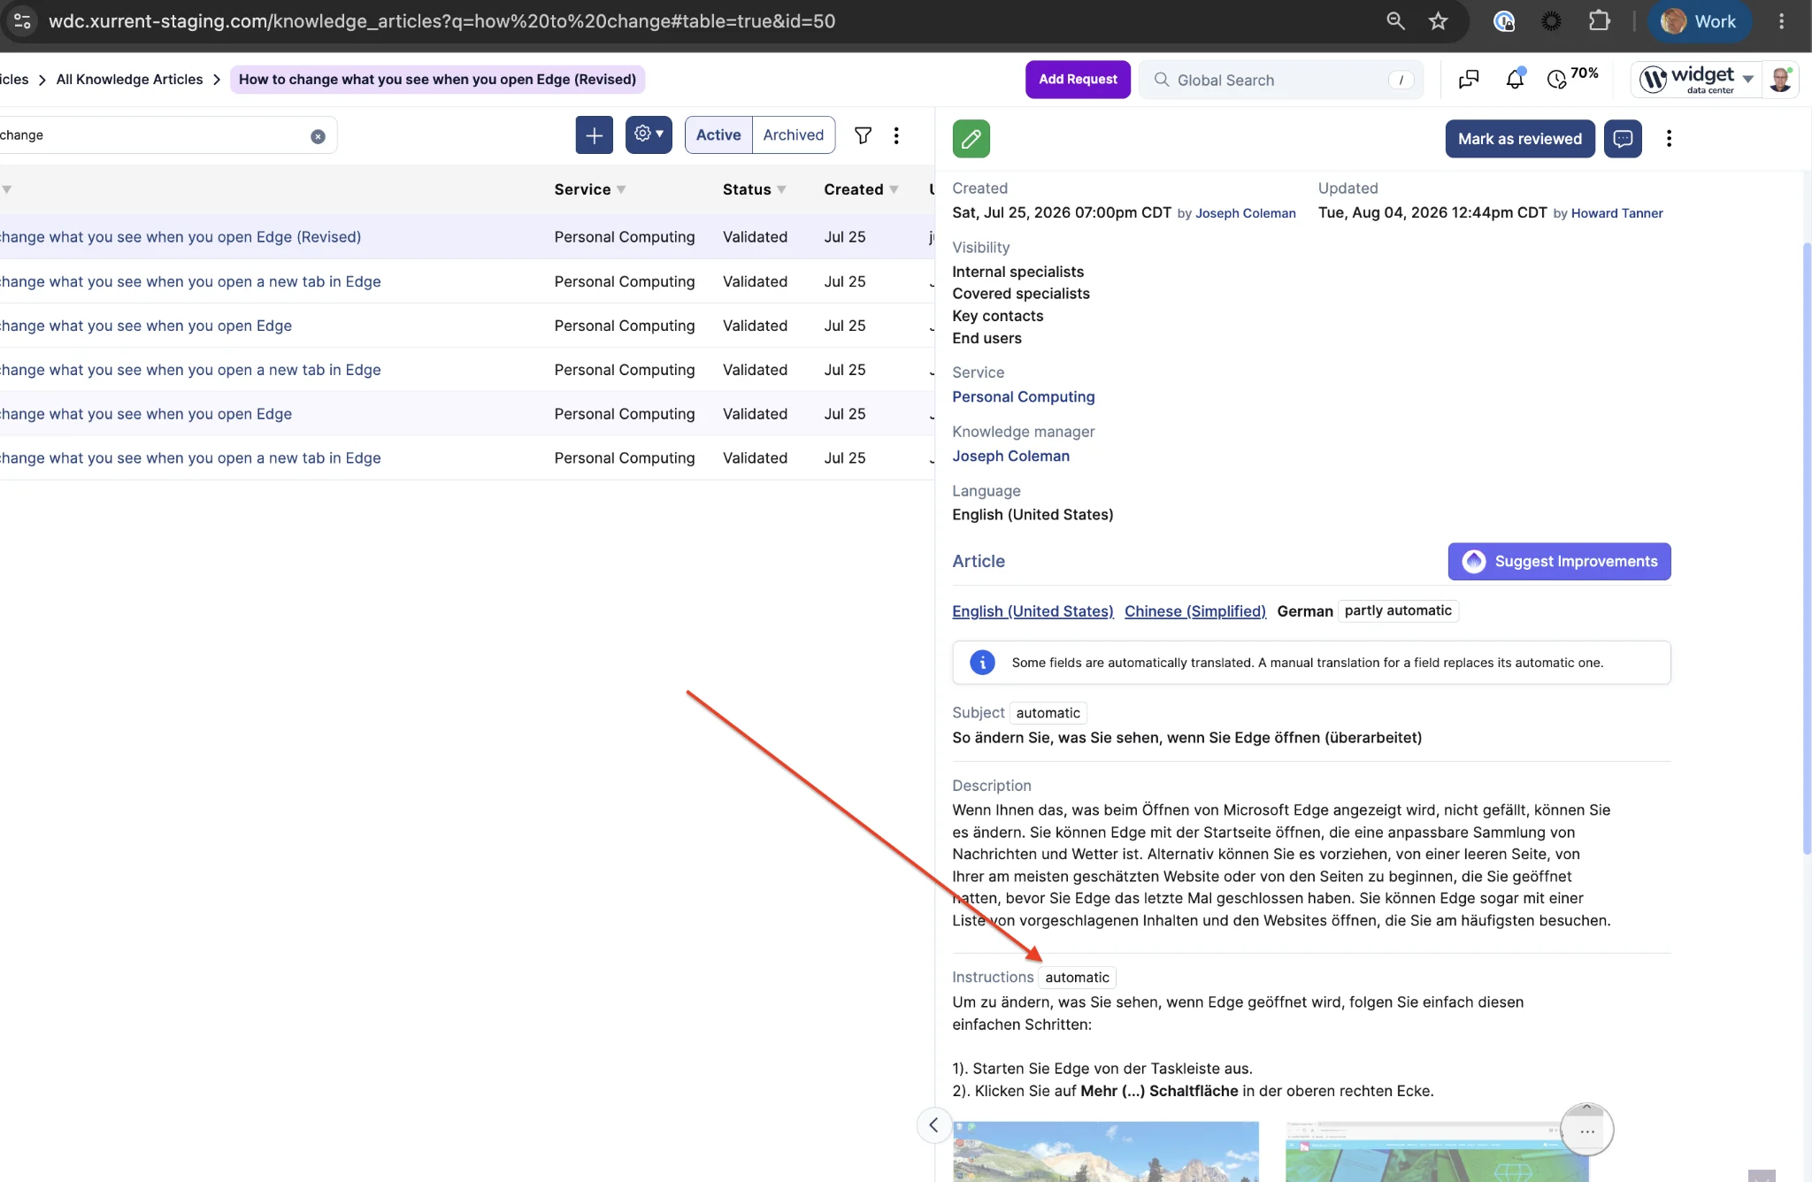Mark the article as reviewed
This screenshot has height=1182, width=1812.
click(1520, 139)
